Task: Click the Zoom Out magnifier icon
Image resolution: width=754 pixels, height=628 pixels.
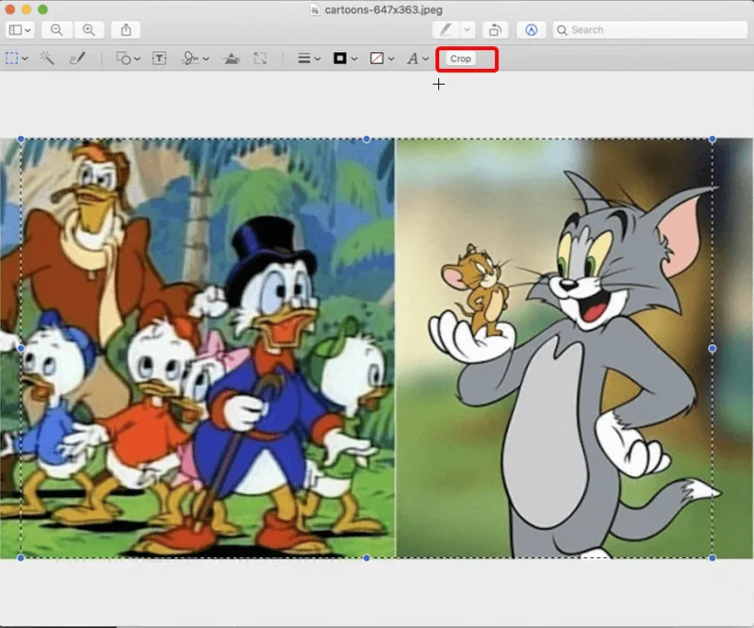Action: 57,30
